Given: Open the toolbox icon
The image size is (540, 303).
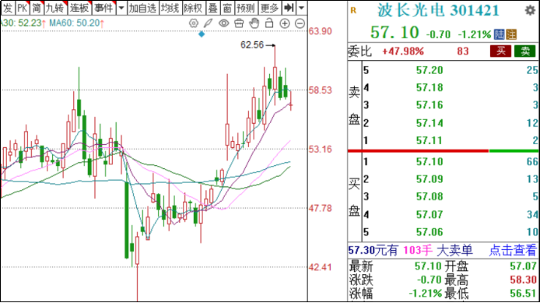Looking at the screenshot, I should pyautogui.click(x=239, y=23).
